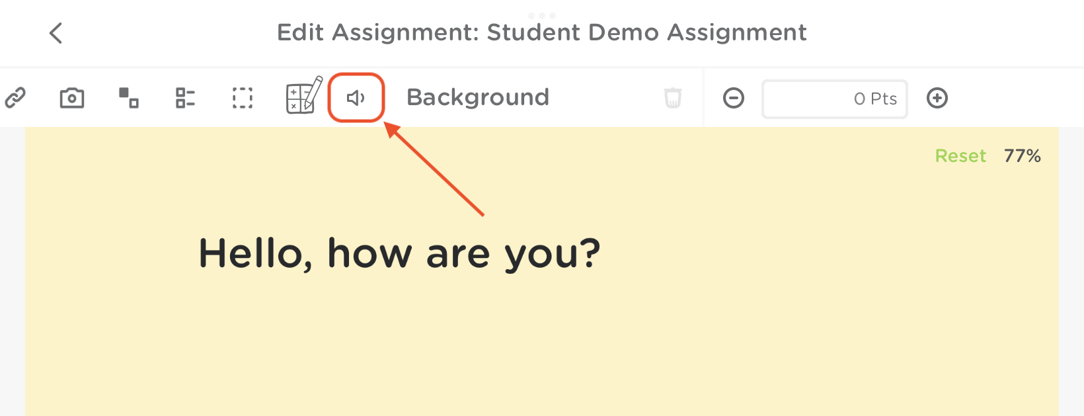This screenshot has width=1084, height=416.
Task: Select the Background label in toolbar
Action: [x=477, y=98]
